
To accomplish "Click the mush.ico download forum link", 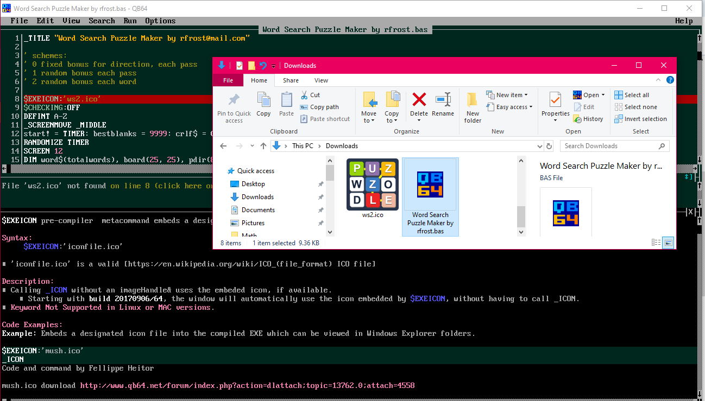I will point(247,385).
